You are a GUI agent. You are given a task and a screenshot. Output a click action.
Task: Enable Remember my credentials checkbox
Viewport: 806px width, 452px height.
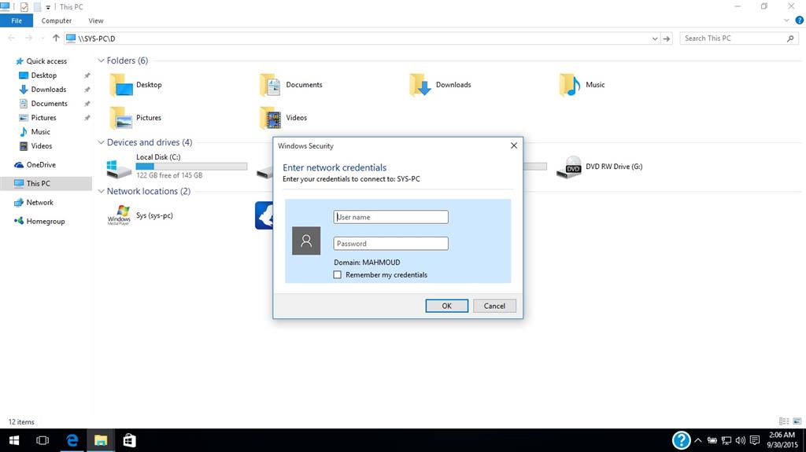[x=337, y=275]
